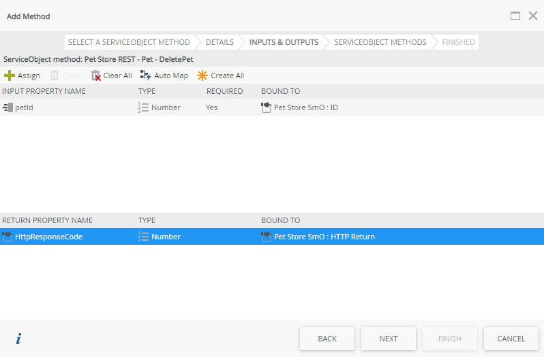This screenshot has width=544, height=357.
Task: Select the petId input property name
Action: pyautogui.click(x=24, y=107)
